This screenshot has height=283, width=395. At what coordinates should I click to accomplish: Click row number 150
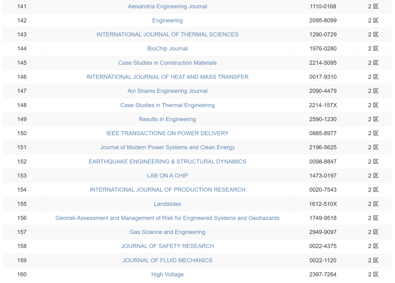pyautogui.click(x=22, y=133)
